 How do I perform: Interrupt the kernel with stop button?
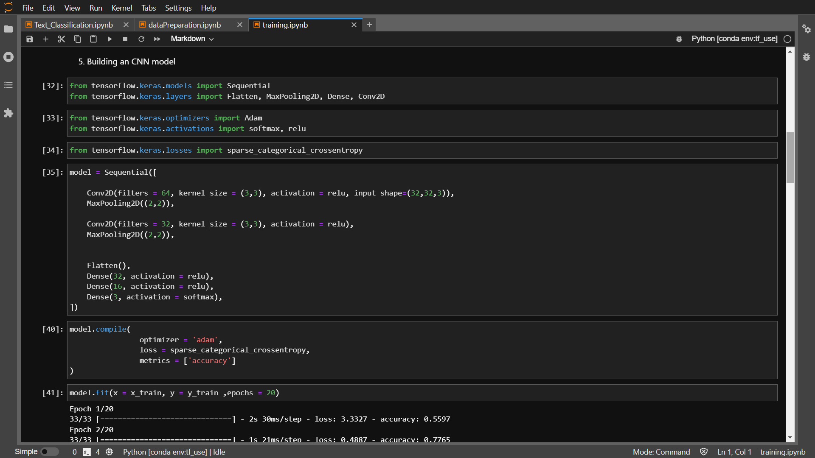click(125, 39)
